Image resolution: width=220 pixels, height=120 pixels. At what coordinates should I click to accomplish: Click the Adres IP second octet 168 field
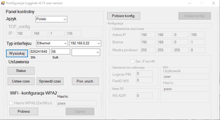(164, 35)
